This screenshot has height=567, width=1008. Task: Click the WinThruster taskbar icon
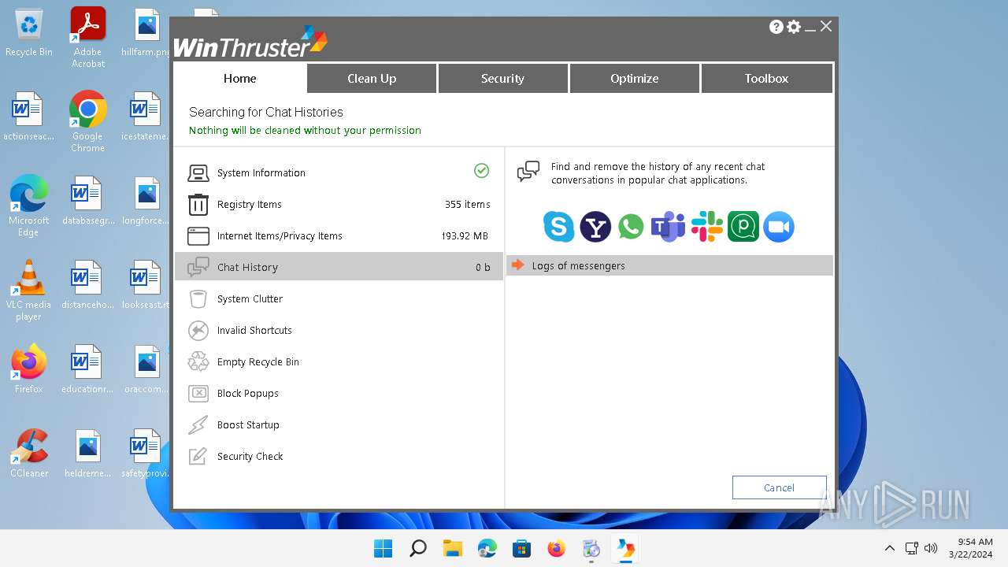625,548
